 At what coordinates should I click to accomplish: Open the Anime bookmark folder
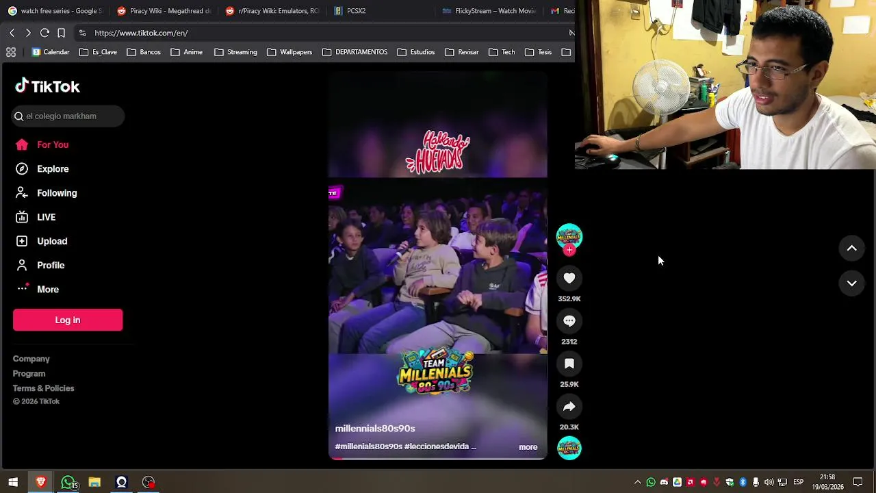[187, 52]
